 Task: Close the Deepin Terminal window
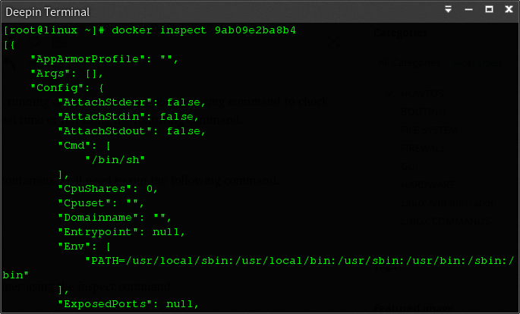(509, 10)
